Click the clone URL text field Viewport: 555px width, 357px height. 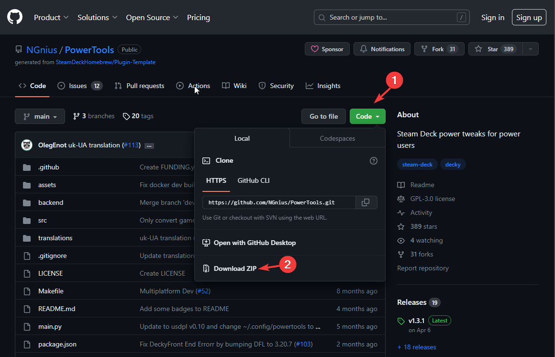pyautogui.click(x=279, y=202)
